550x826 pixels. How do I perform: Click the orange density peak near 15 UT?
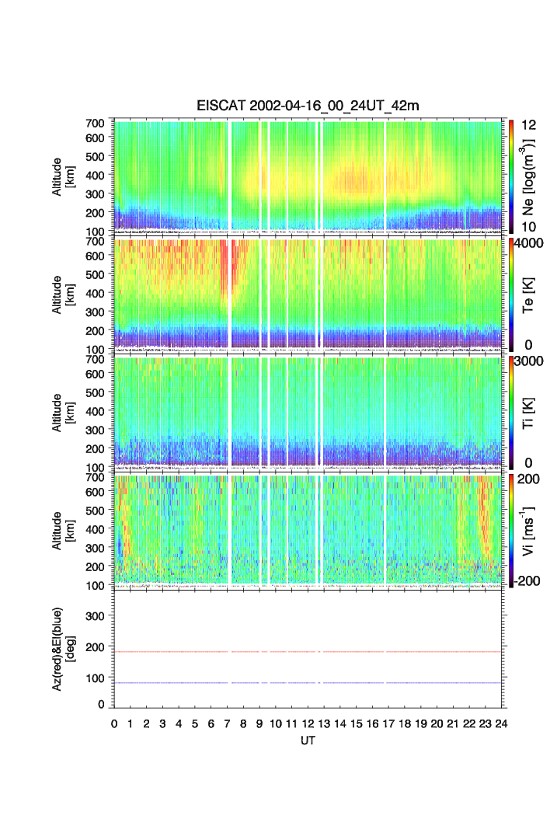(353, 181)
